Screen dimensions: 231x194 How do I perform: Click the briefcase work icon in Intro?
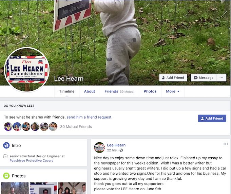coord(5,156)
